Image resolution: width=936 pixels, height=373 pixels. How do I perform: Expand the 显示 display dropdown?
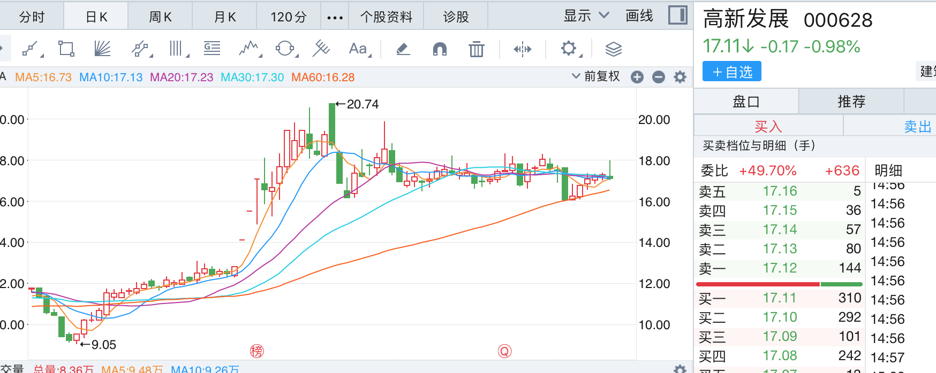tap(586, 16)
